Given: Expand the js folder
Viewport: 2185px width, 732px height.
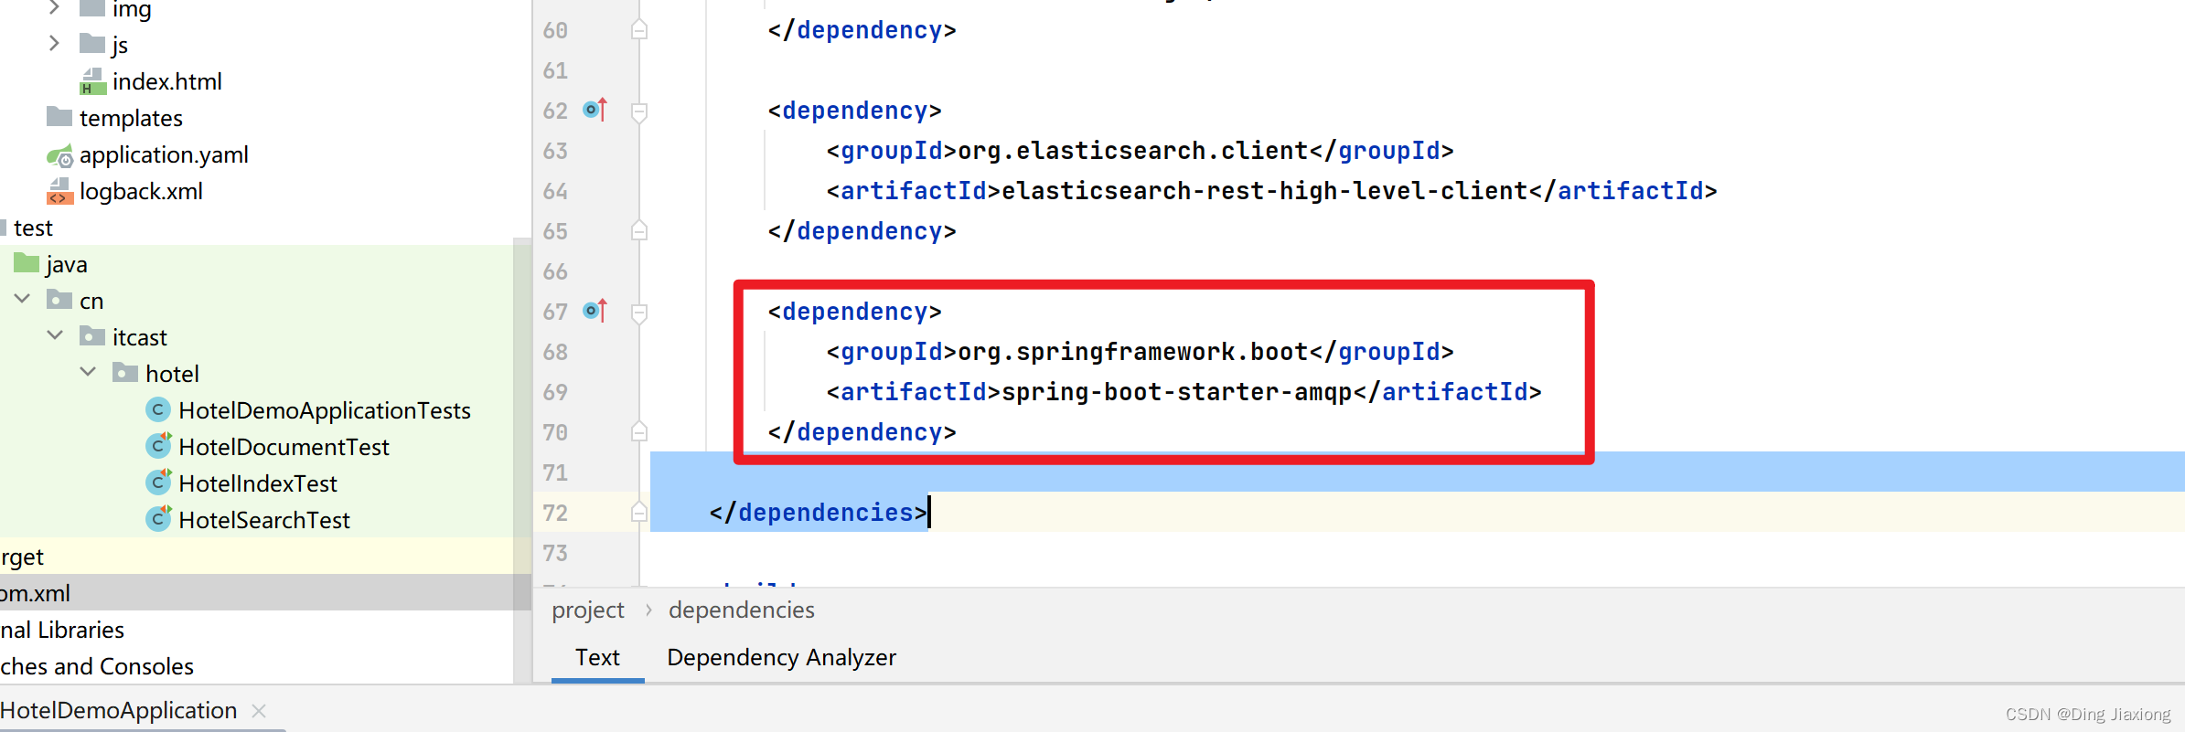Looking at the screenshot, I should 54,43.
